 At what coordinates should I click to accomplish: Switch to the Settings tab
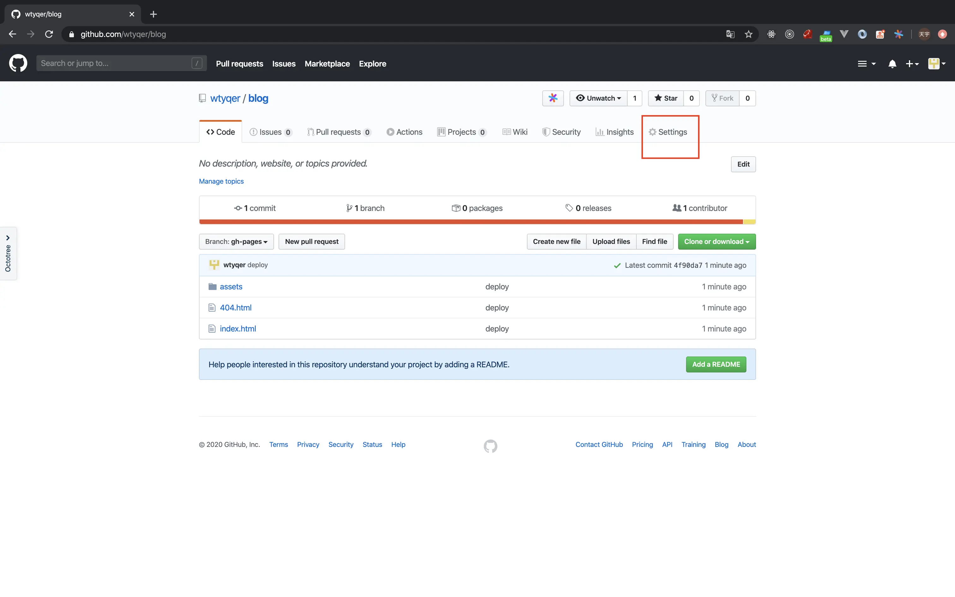point(668,132)
